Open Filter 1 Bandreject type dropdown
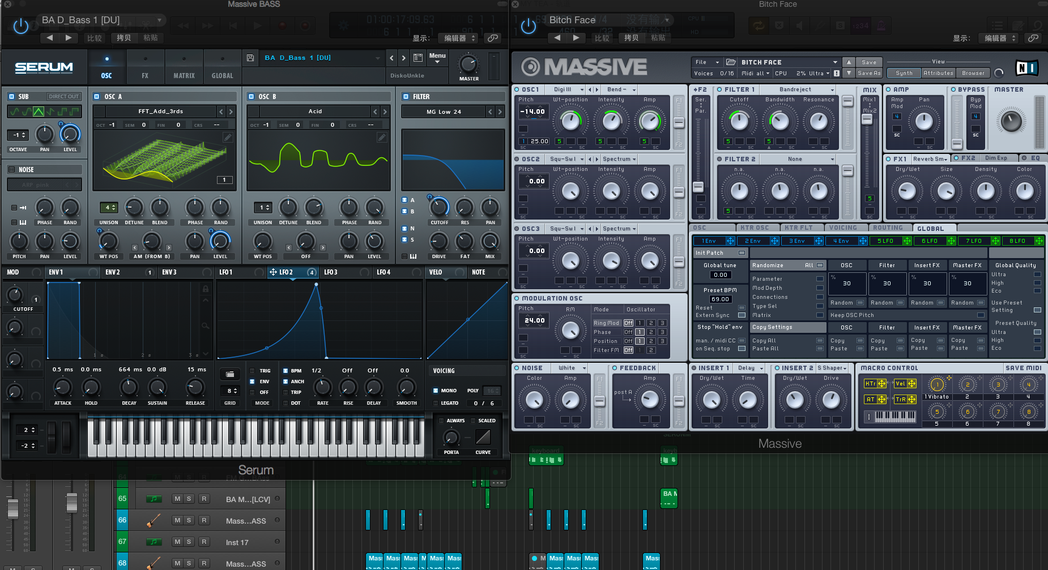The width and height of the screenshot is (1048, 570). (x=798, y=89)
